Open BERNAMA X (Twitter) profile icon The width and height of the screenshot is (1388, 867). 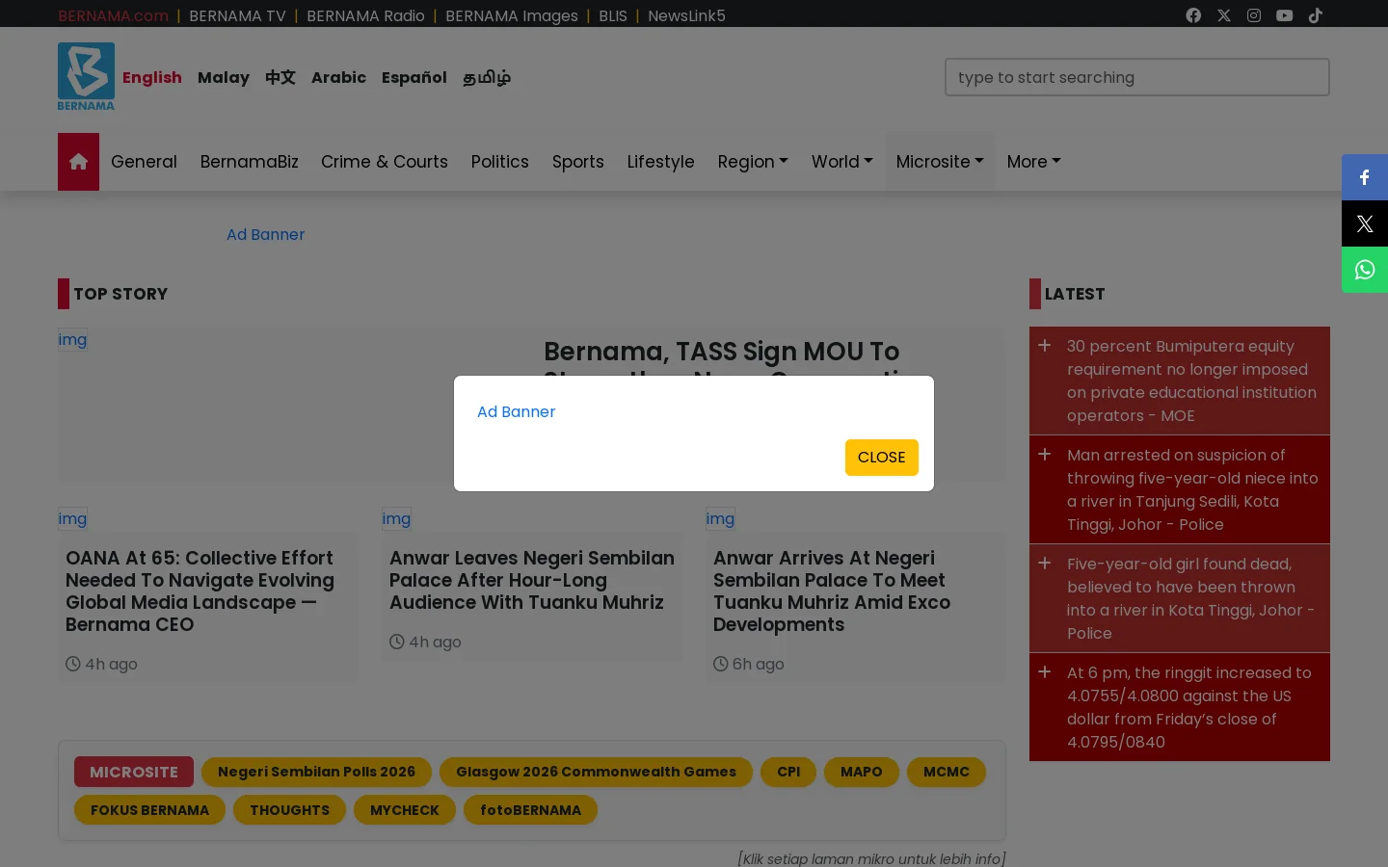pos(1224,15)
